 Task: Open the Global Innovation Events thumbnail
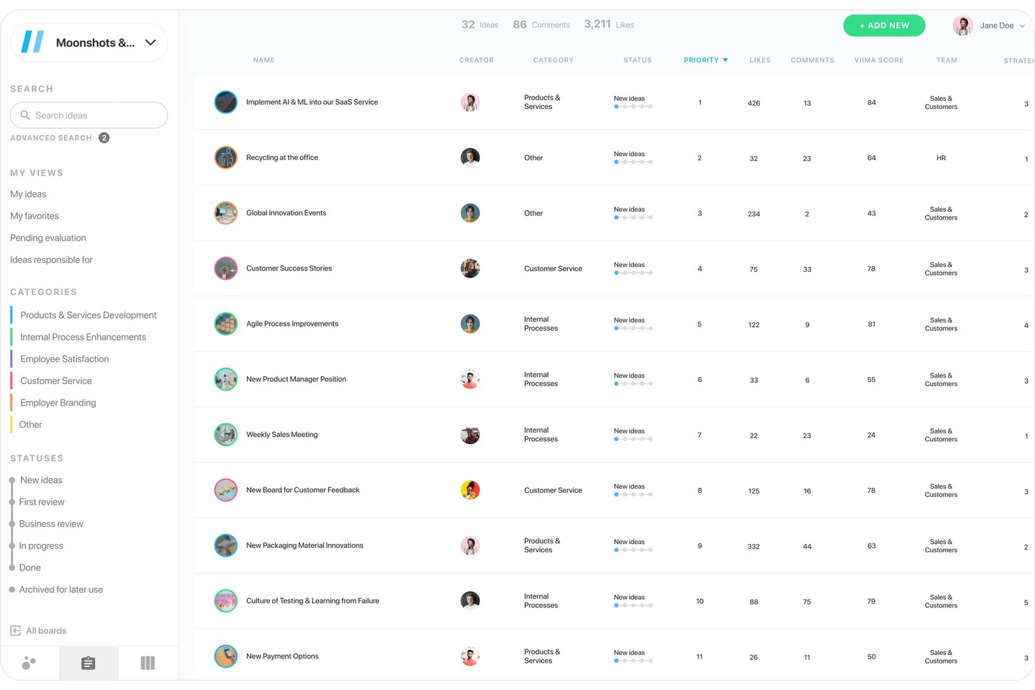point(225,213)
